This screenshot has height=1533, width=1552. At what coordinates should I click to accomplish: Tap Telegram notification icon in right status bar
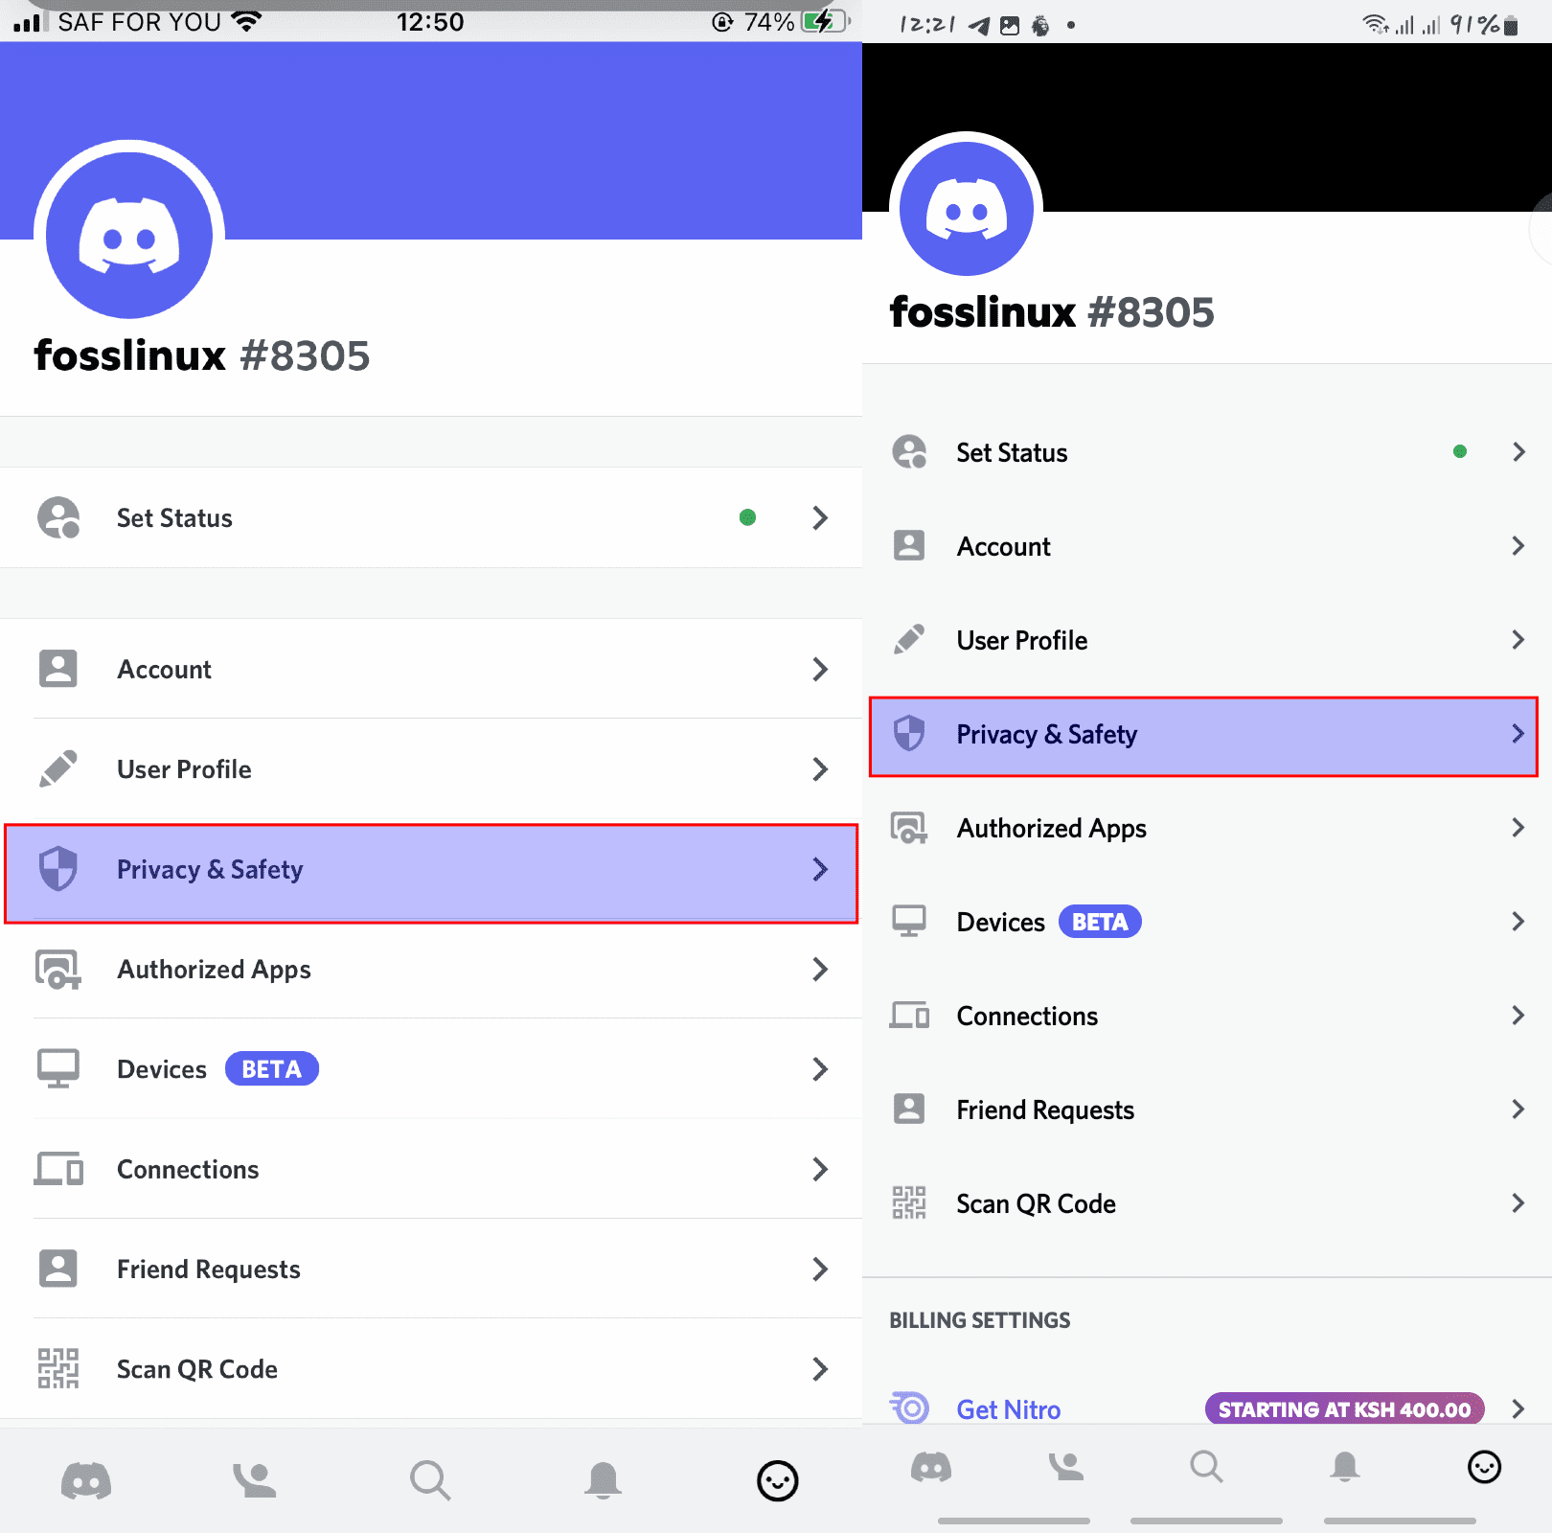[979, 26]
